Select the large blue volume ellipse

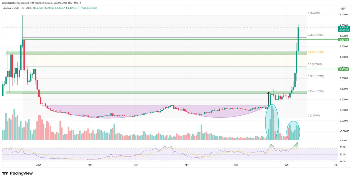click(x=272, y=122)
